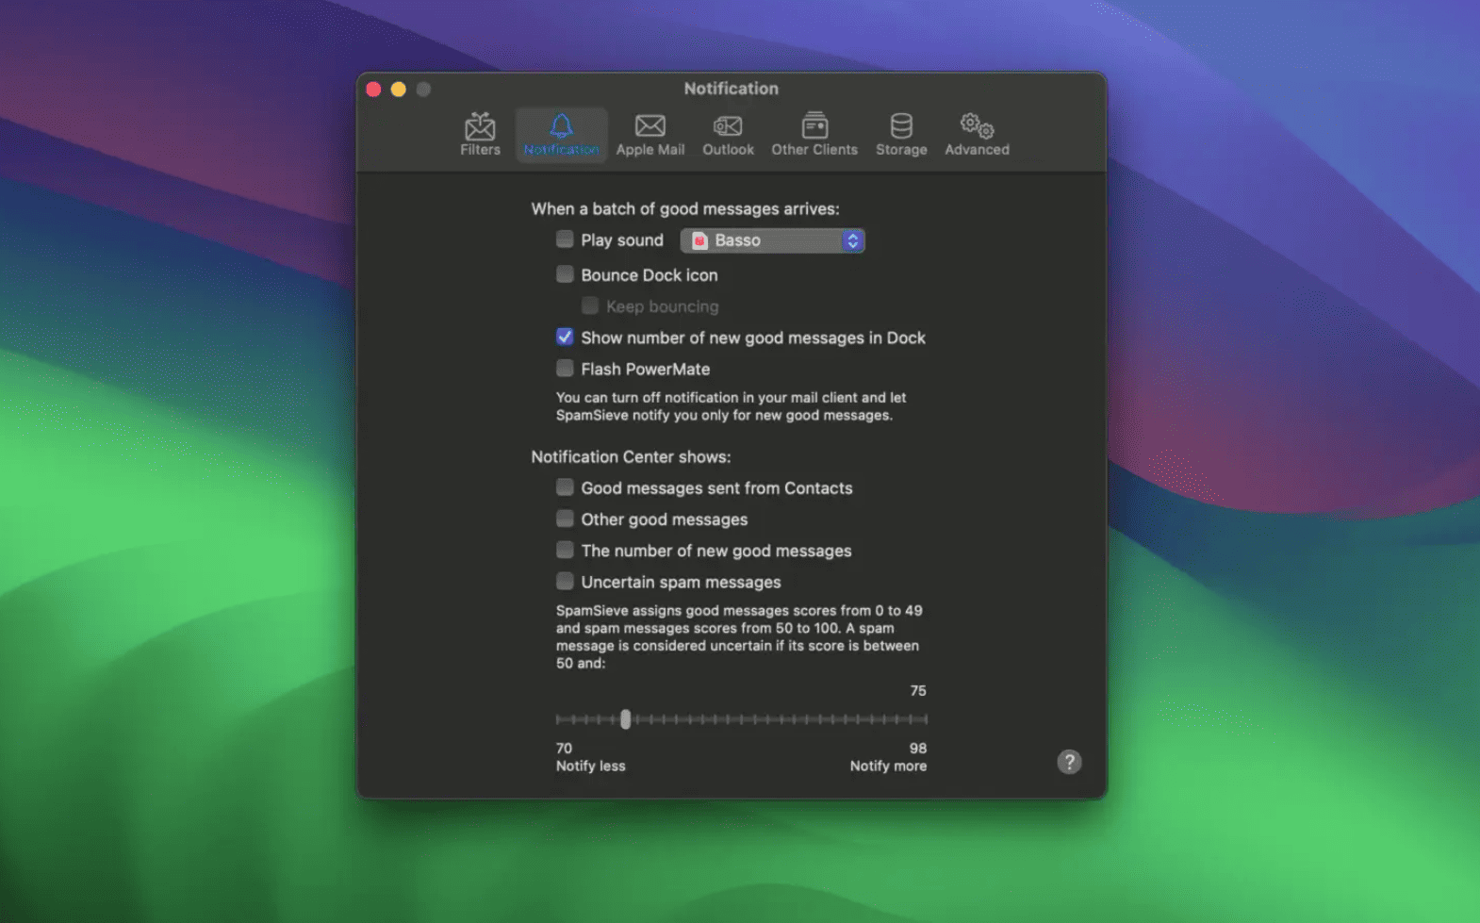Click the help question mark button
The image size is (1480, 923).
coord(1069,762)
